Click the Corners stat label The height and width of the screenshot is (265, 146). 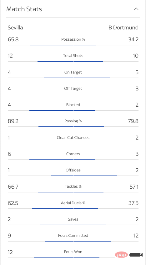[73, 154]
